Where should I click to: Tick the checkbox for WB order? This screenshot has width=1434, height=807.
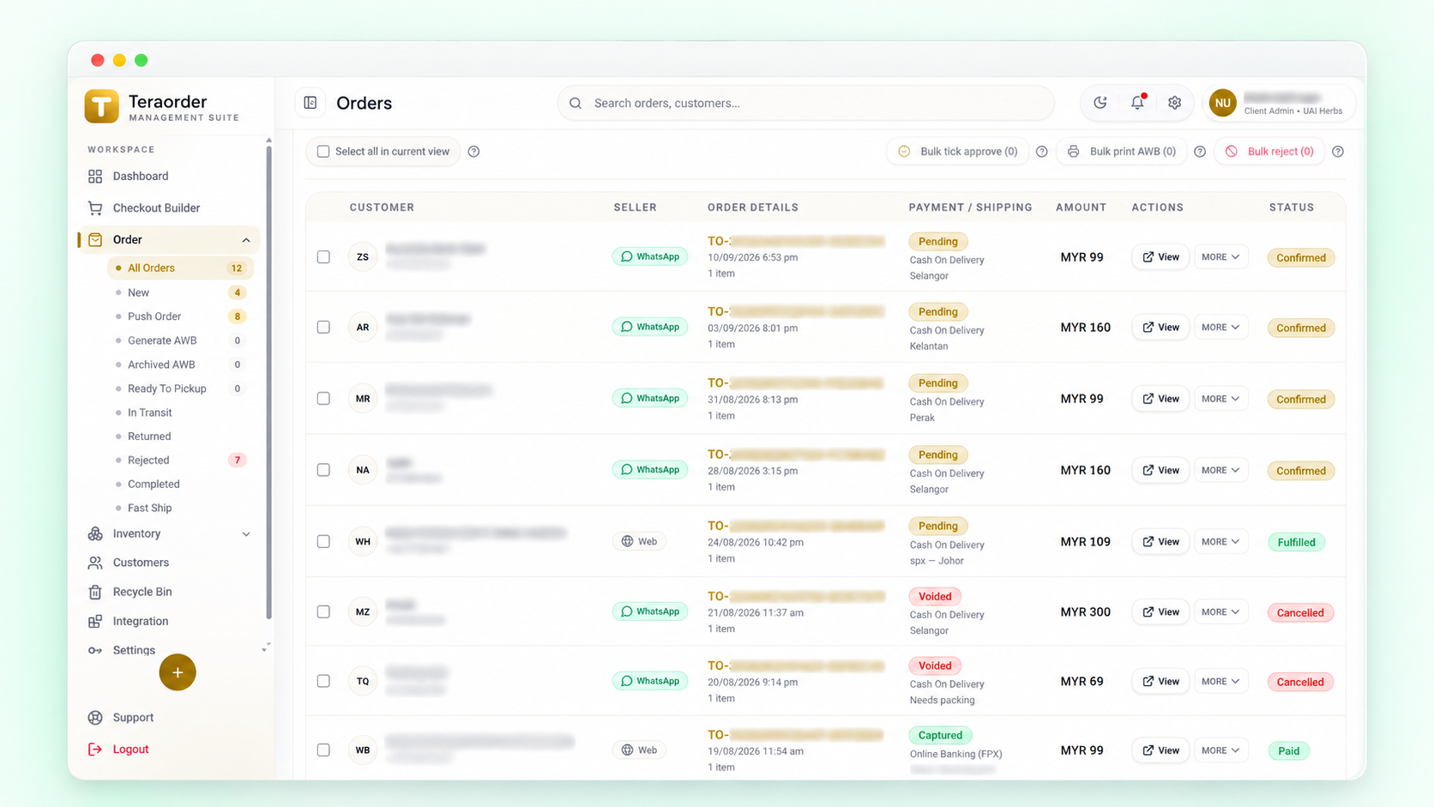tap(323, 750)
